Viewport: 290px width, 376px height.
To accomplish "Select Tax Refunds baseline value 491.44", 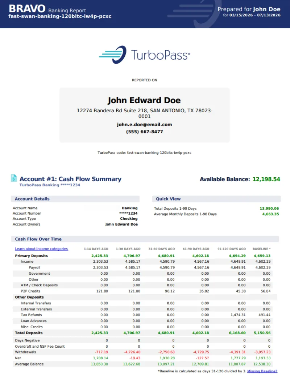I will coord(264,315).
